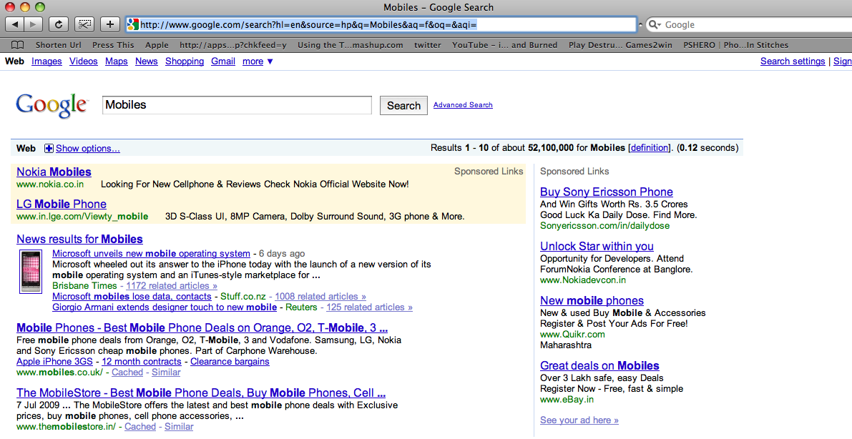Image resolution: width=852 pixels, height=439 pixels.
Task: Open New mobile phones ad
Action: coord(592,301)
